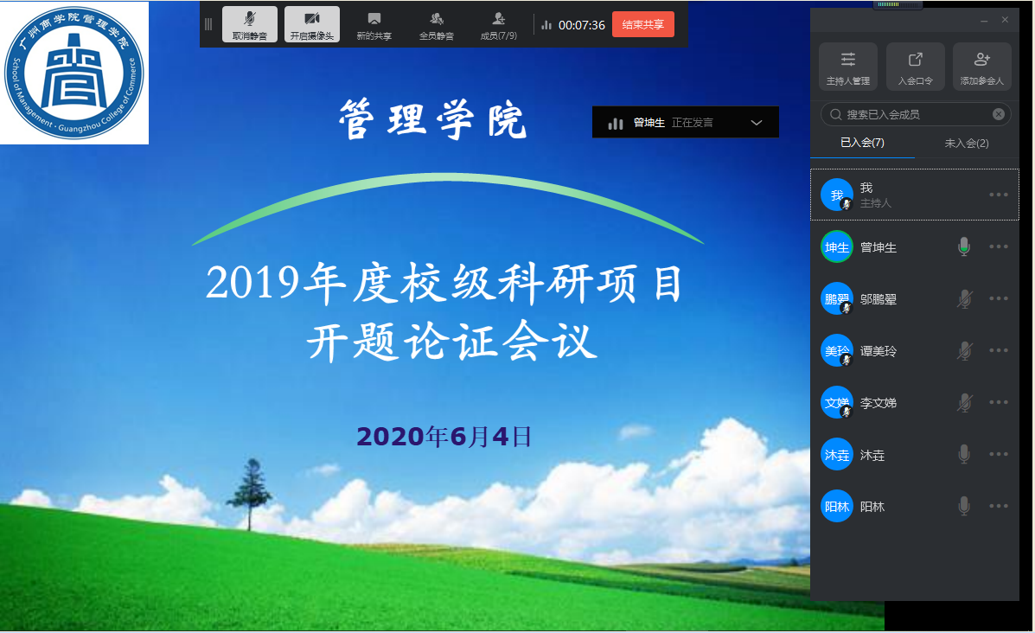Mute everyone using 全员静音 icon
Screen dimensions: 1035x633
(x=436, y=25)
